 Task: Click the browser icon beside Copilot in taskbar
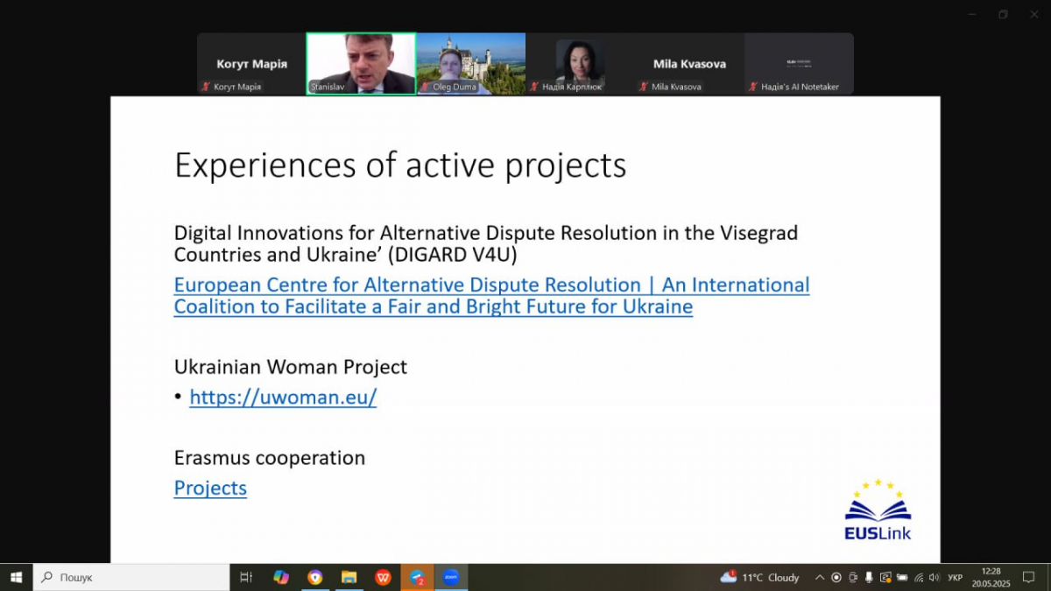coord(315,578)
